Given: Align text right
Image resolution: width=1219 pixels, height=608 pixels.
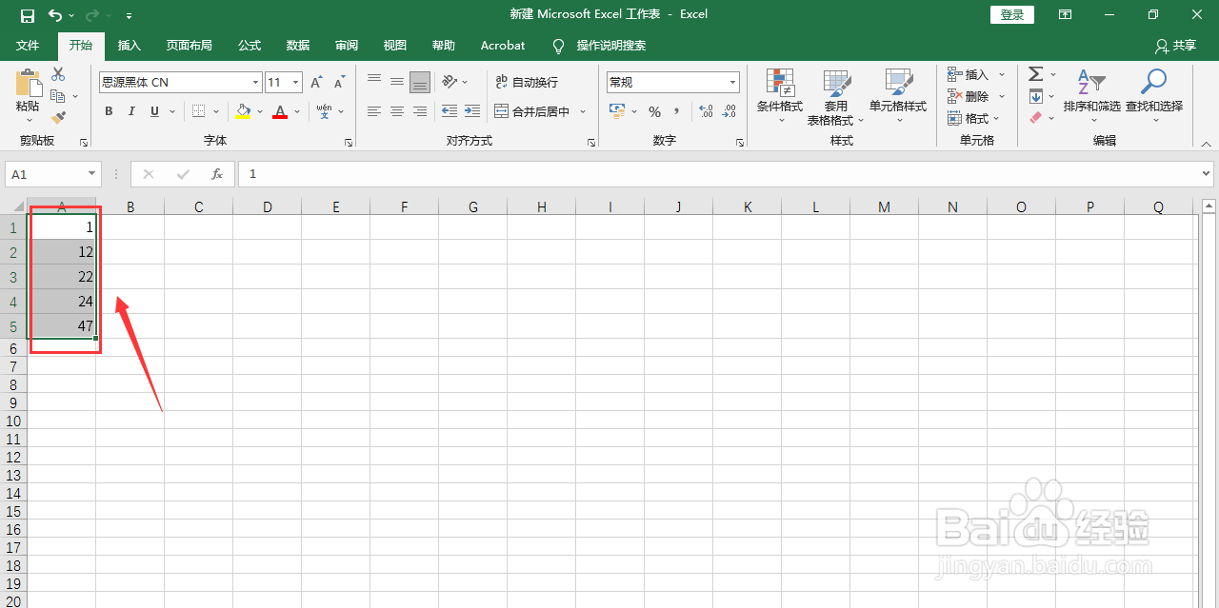Looking at the screenshot, I should click(x=420, y=111).
